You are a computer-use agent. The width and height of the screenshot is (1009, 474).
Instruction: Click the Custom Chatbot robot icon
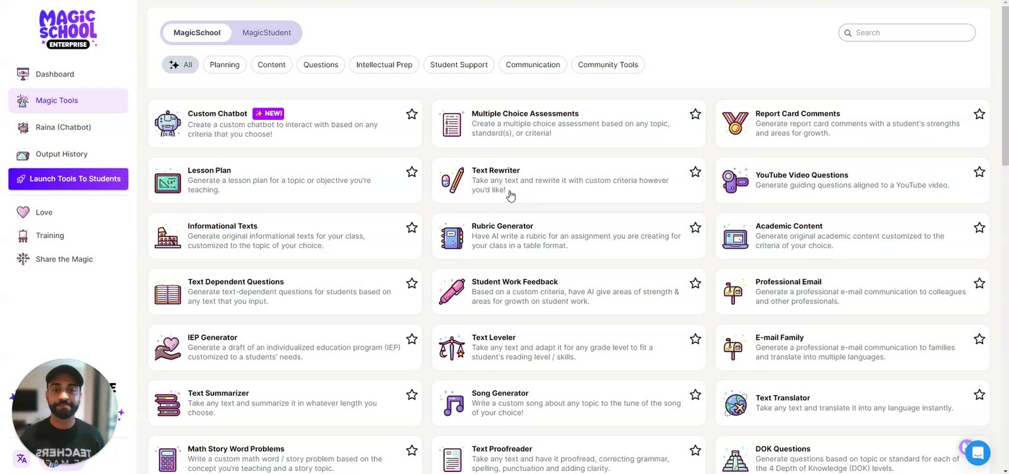(x=167, y=124)
